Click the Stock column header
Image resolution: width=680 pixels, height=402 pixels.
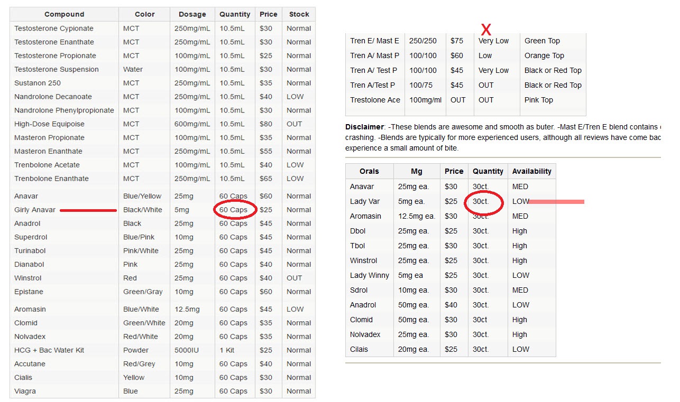coord(299,14)
